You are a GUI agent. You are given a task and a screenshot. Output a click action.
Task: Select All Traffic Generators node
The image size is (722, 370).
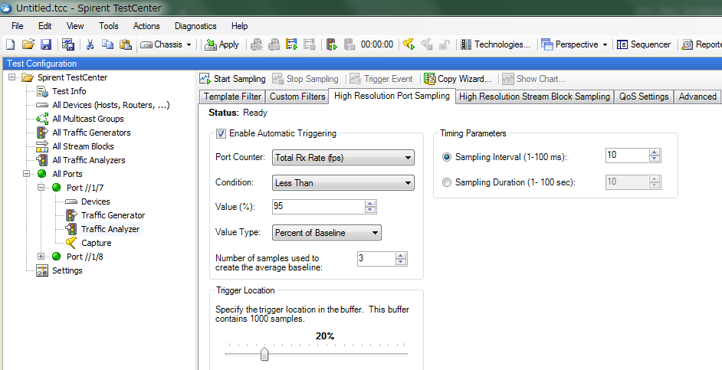click(91, 133)
